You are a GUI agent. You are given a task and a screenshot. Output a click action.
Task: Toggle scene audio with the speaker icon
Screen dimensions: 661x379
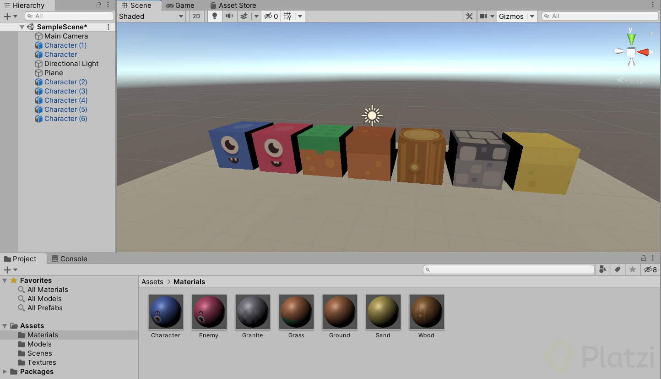(229, 16)
